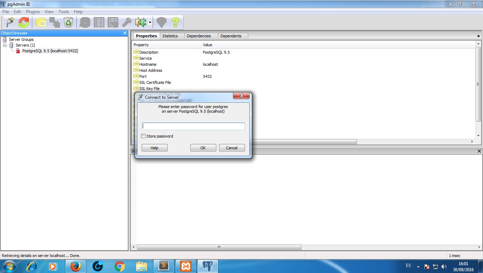The image size is (483, 273).
Task: Open Firefox from the taskbar
Action: point(75,266)
